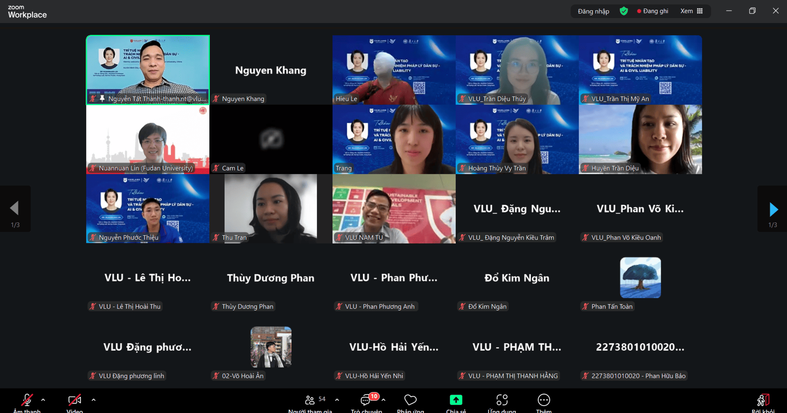Go to next gallery page arrow
Screen dimensions: 787x413
(773, 209)
